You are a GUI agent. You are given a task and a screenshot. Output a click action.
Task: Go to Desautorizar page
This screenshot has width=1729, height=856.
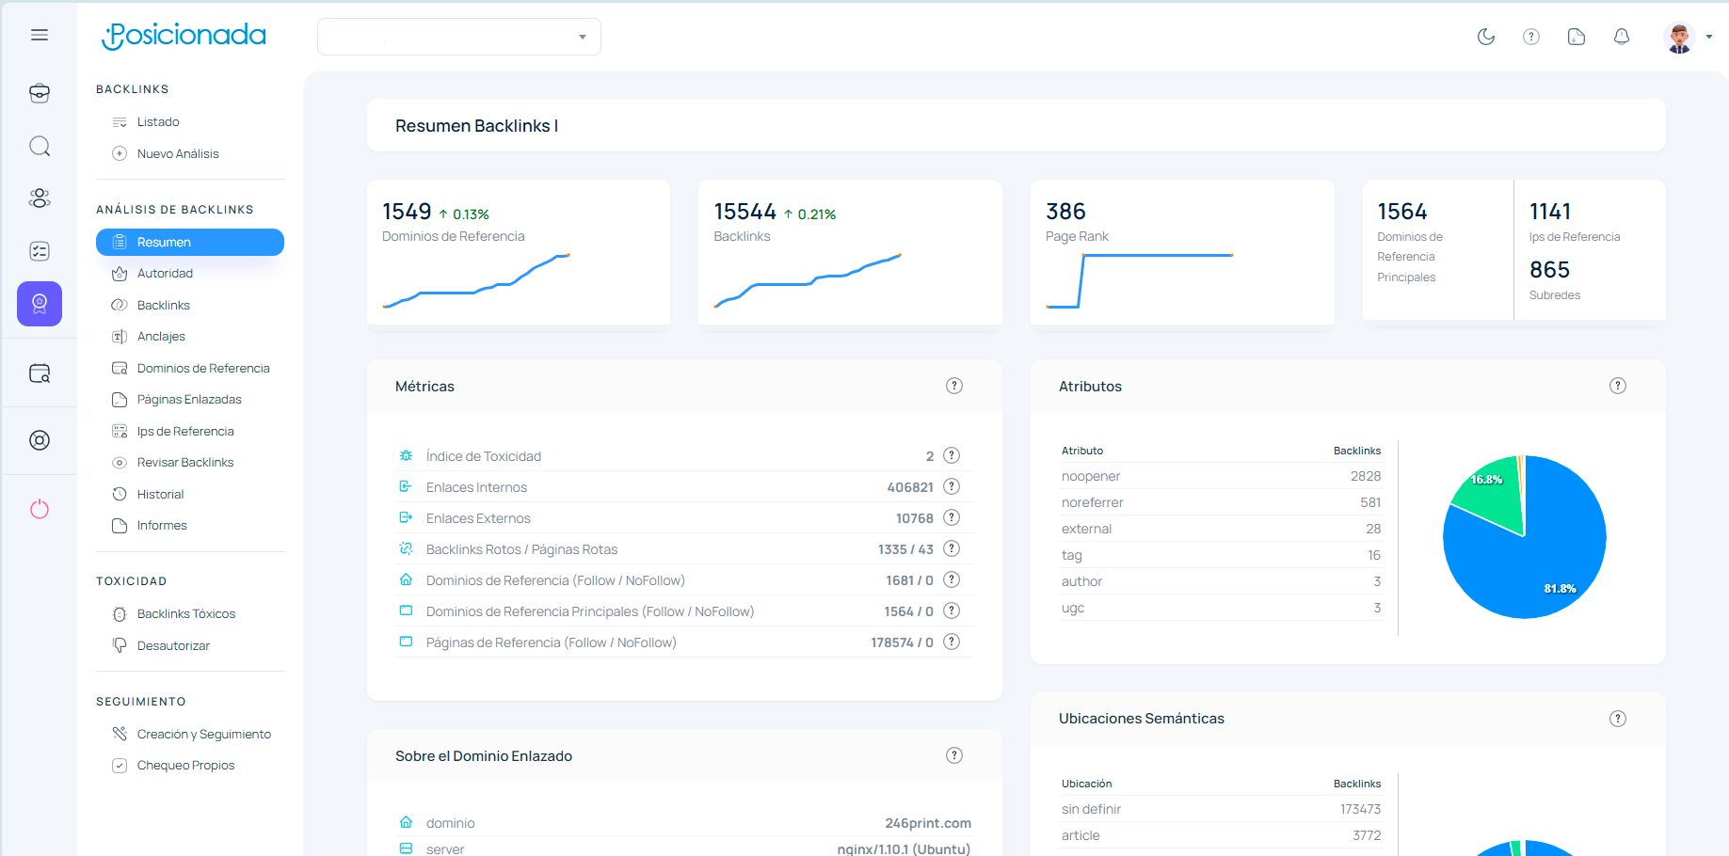click(173, 646)
